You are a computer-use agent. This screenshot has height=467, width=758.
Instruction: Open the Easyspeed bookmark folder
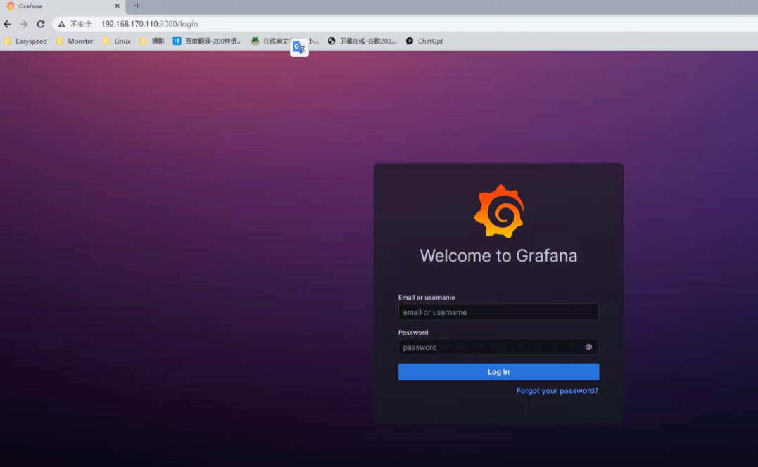tap(25, 41)
